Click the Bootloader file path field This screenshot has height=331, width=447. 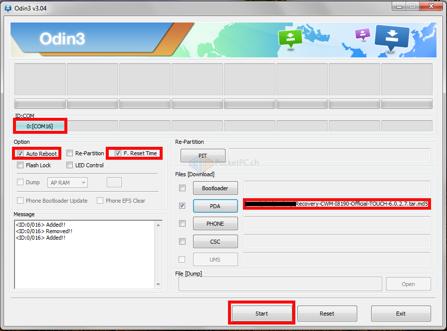[x=337, y=188]
